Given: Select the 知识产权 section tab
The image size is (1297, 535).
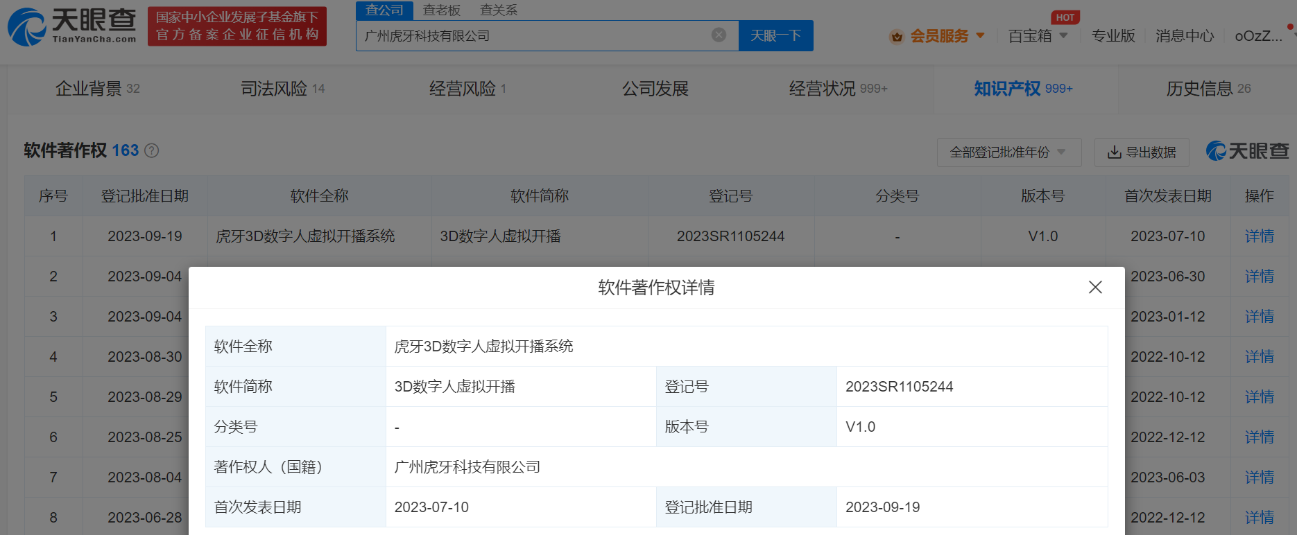Looking at the screenshot, I should pos(1023,89).
